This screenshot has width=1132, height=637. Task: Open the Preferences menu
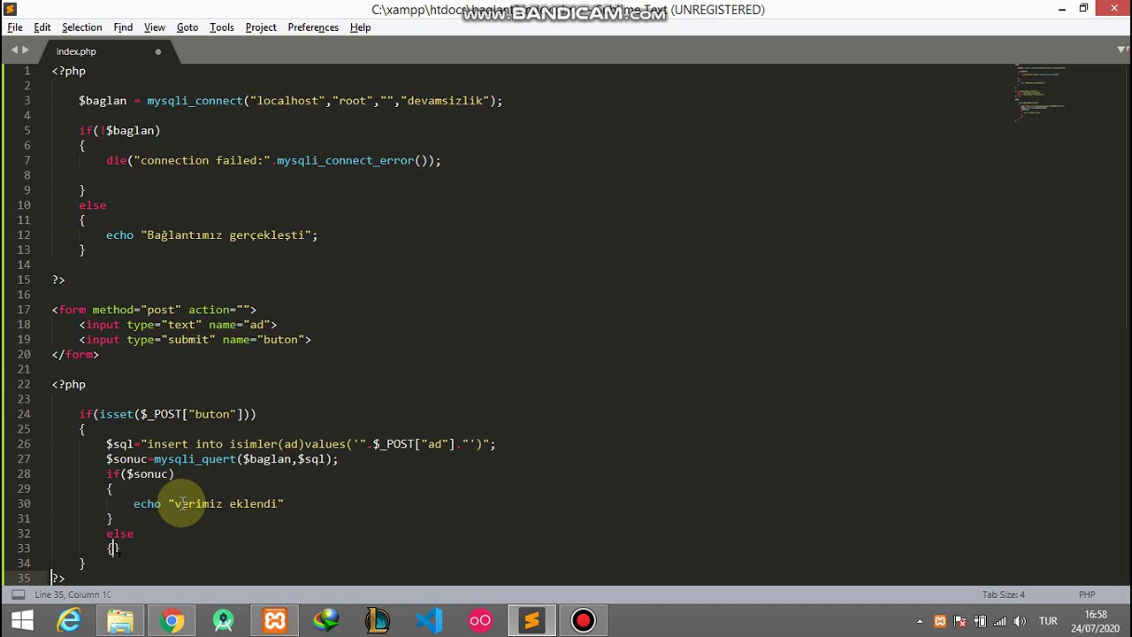(313, 27)
